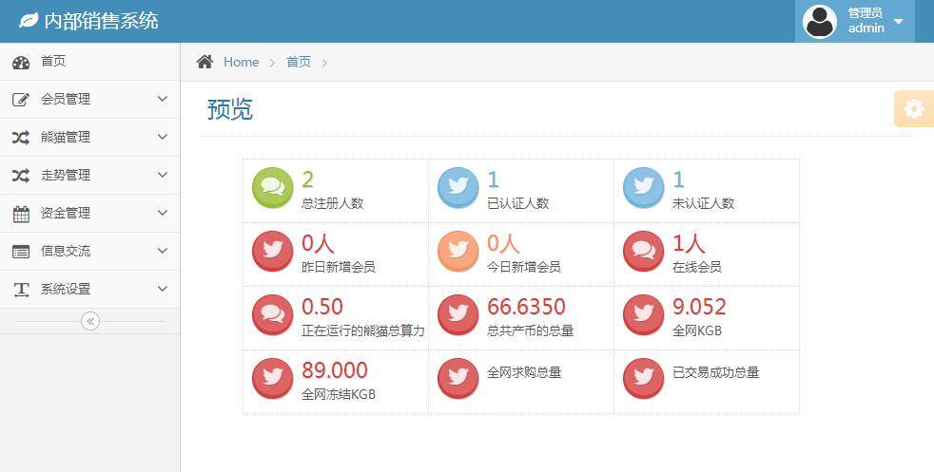Open the admin user dropdown arrow

point(899,21)
